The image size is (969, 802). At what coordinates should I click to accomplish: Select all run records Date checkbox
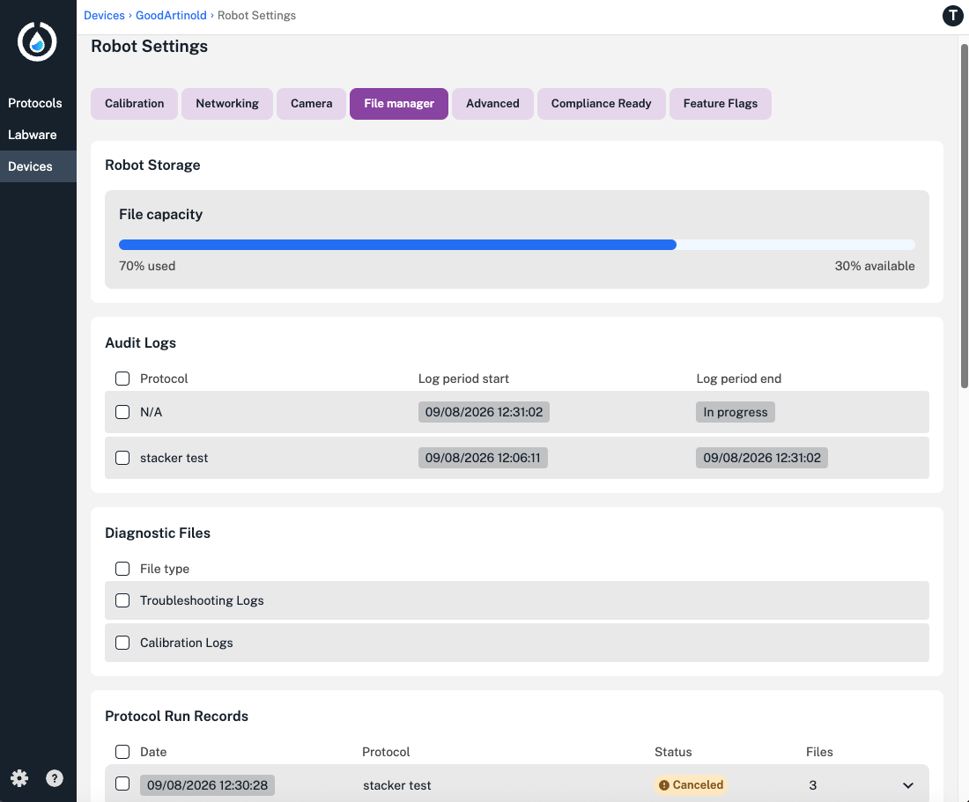[x=122, y=751]
